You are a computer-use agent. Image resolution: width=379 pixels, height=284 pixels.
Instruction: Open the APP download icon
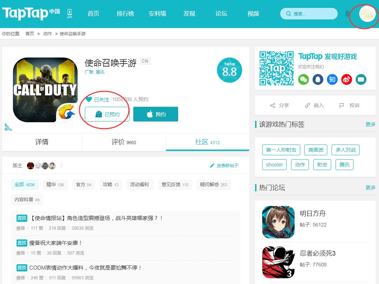(70, 14)
